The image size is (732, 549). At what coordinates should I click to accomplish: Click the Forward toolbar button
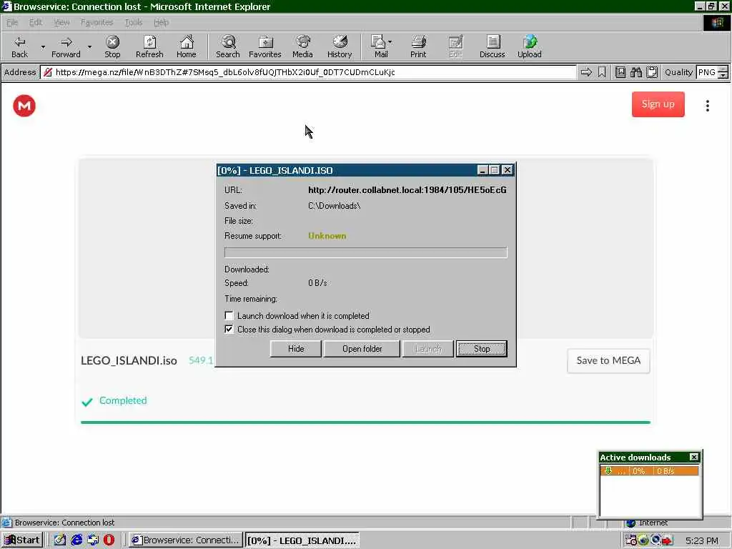pos(66,46)
